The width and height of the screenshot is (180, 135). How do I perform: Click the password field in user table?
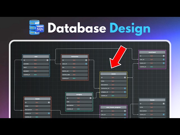36,71
